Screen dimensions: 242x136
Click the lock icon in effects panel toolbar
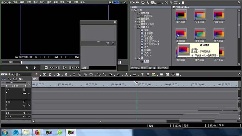tap(183, 2)
